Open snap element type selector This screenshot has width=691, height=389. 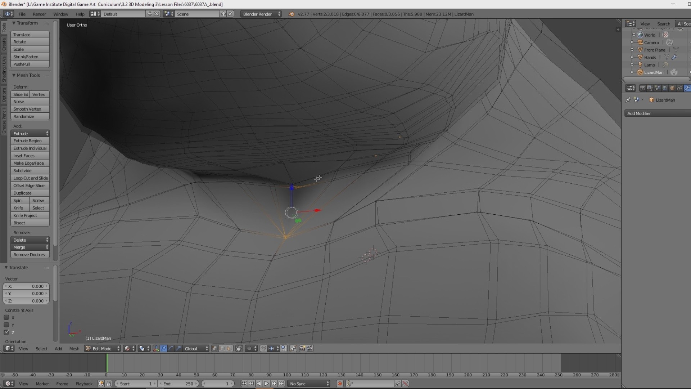coord(274,348)
